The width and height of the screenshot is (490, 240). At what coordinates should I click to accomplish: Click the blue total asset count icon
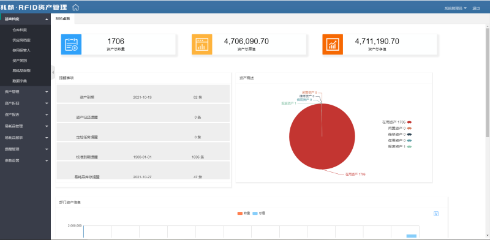[x=71, y=44]
